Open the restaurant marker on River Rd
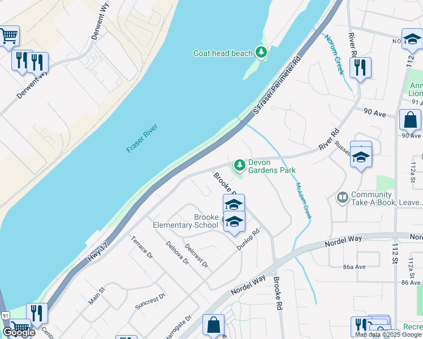 [x=360, y=68]
